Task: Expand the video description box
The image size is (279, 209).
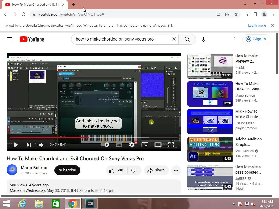Action: [x=94, y=187]
